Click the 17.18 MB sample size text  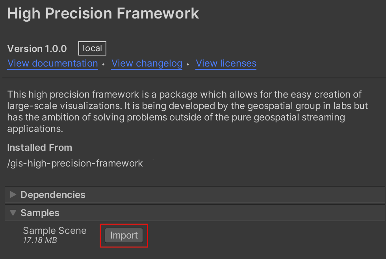(40, 240)
